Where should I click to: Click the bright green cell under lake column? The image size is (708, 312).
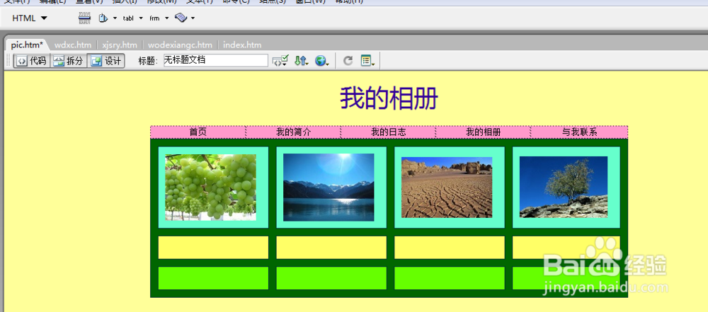(x=331, y=278)
